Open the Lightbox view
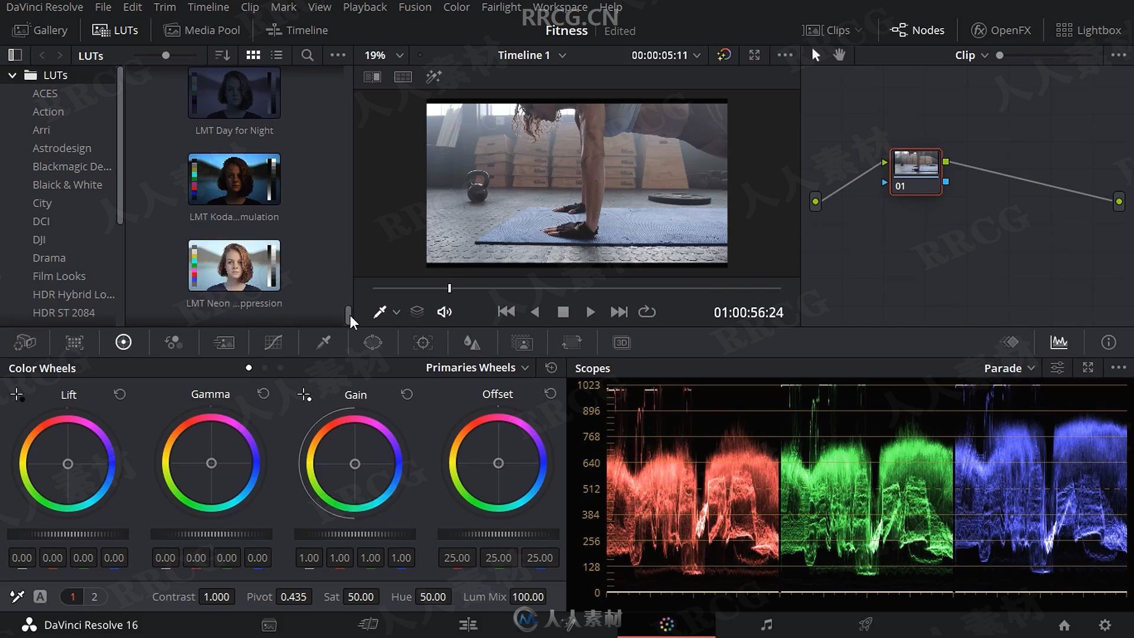Screen dimensions: 1134x638 [x=1088, y=30]
